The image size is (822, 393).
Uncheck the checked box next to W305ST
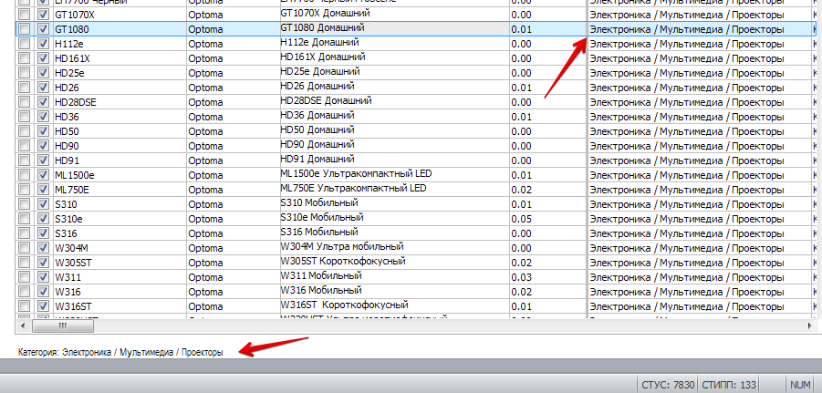tap(43, 263)
